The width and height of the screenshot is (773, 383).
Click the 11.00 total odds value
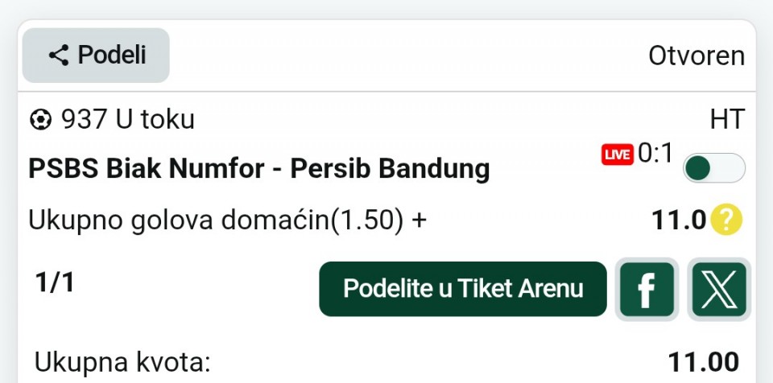point(703,362)
